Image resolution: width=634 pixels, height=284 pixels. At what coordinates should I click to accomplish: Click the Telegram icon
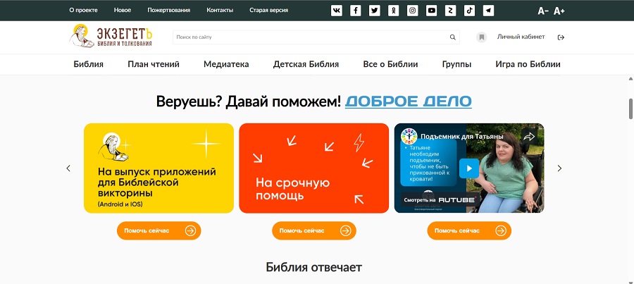(488, 11)
